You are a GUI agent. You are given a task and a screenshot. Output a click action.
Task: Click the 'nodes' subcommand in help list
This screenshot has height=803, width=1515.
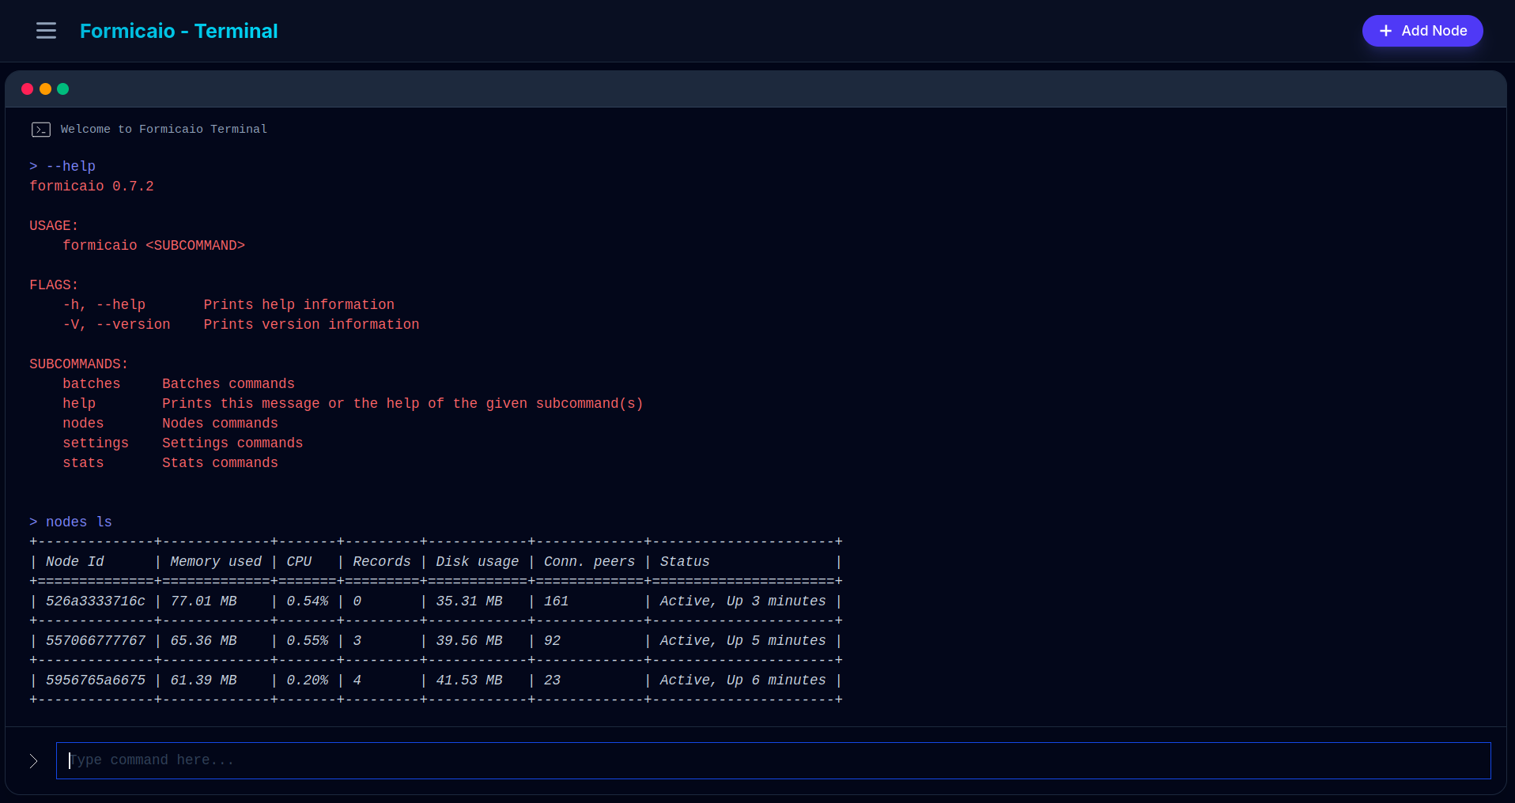pos(83,423)
